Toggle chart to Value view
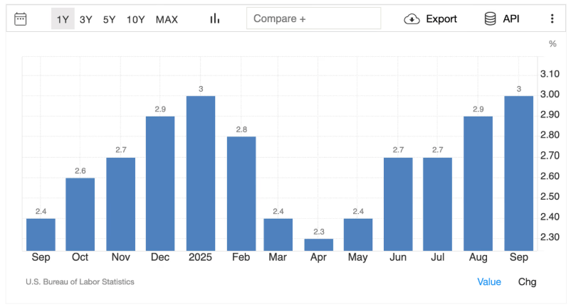 pyautogui.click(x=489, y=282)
